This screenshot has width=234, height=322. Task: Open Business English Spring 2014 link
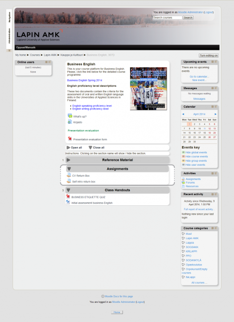point(85,80)
